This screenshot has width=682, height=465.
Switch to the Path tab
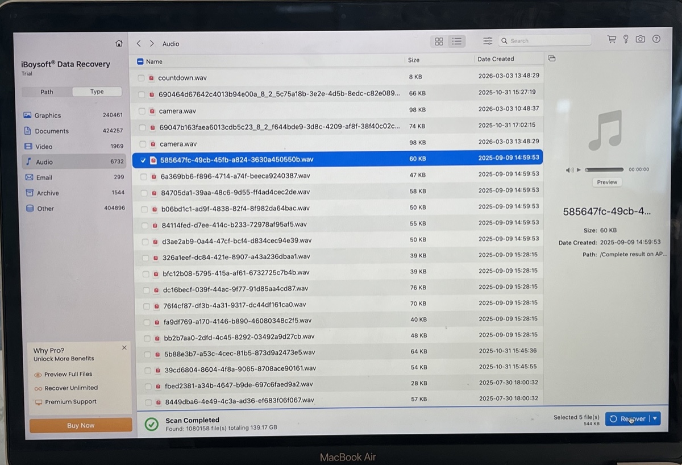click(47, 92)
